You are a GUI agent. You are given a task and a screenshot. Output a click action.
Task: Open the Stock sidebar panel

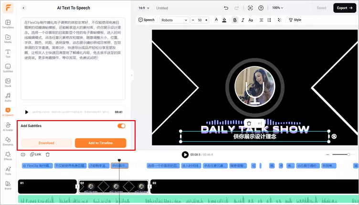pos(8,82)
